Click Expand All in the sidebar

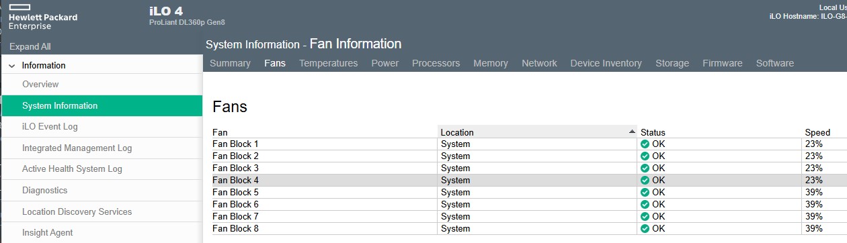[30, 47]
